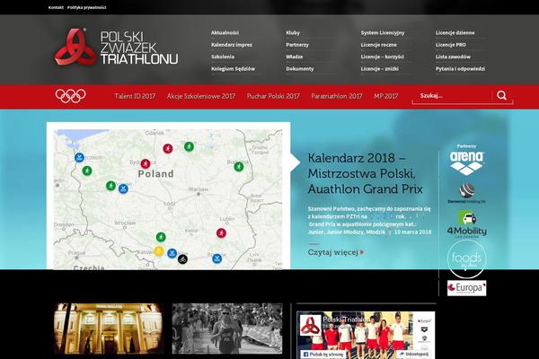The width and height of the screenshot is (539, 359).
Task: Click the Polski Związek Triathlonu logo
Action: 116,48
